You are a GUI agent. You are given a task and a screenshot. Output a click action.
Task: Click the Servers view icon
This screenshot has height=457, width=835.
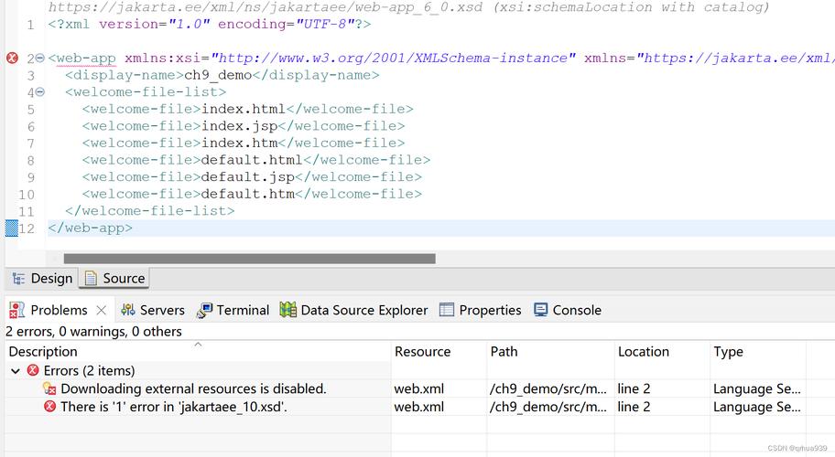click(127, 310)
